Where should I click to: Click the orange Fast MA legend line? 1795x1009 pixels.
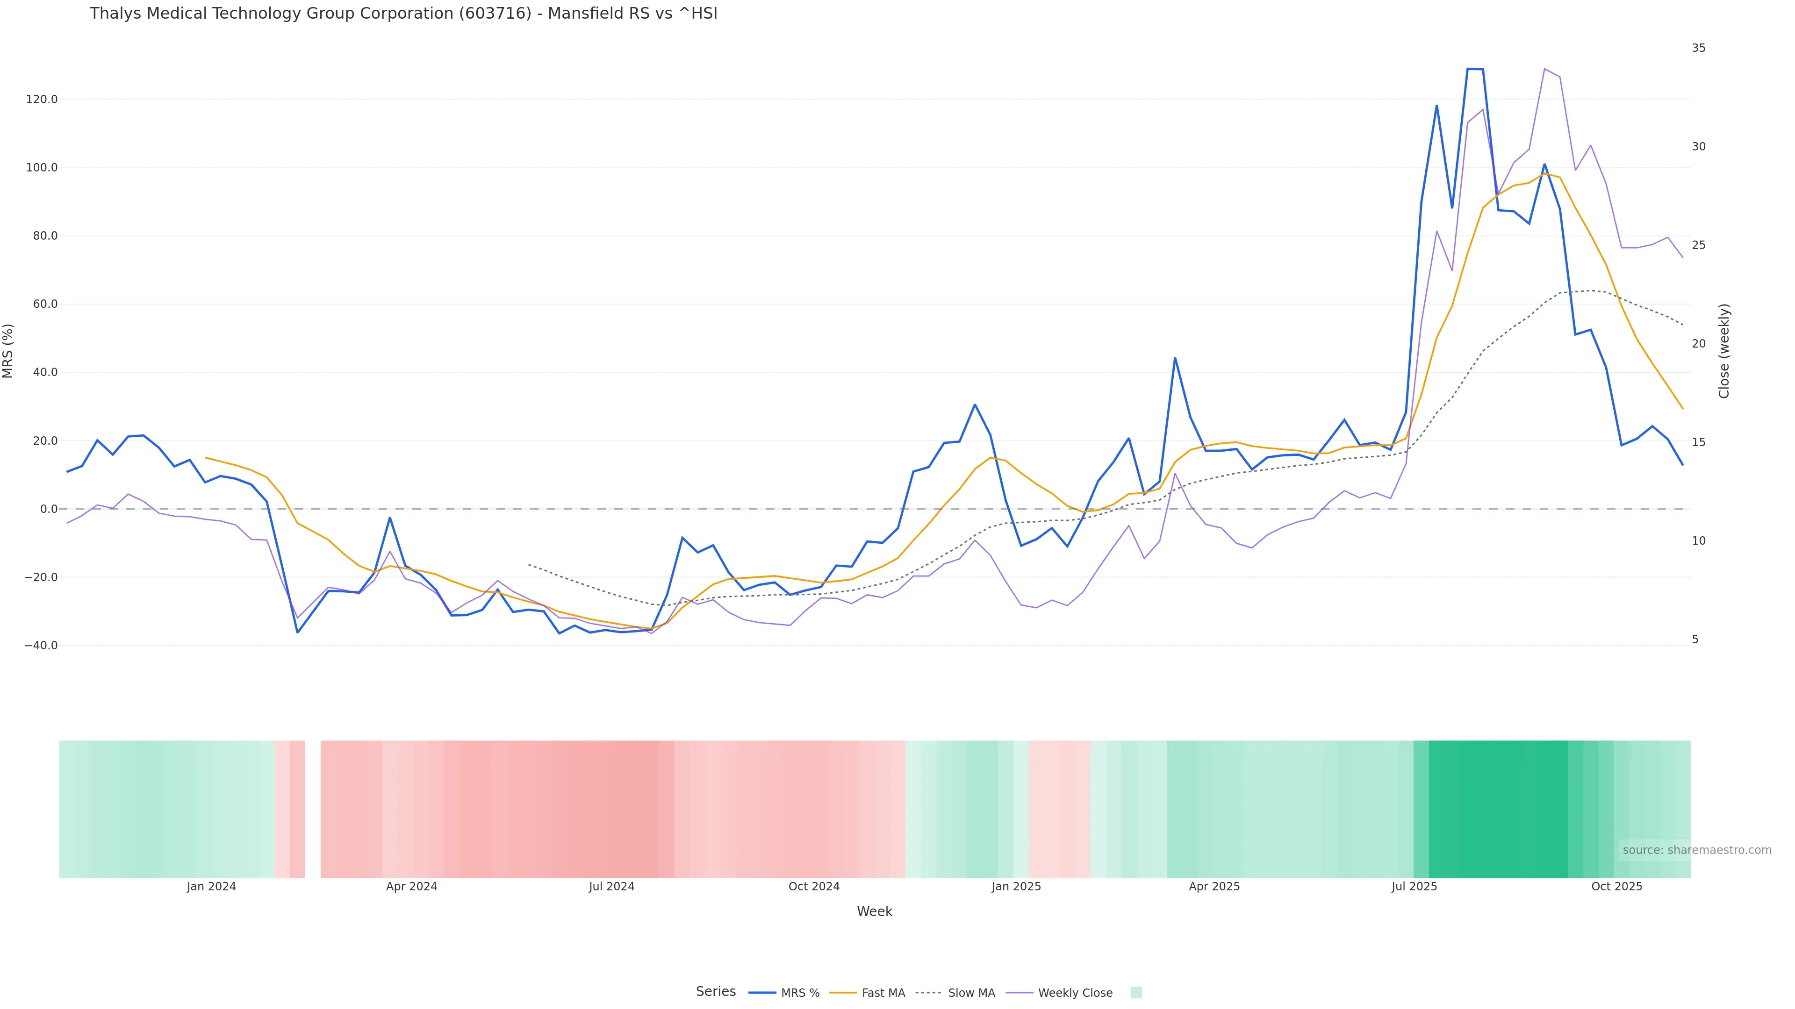pyautogui.click(x=843, y=993)
